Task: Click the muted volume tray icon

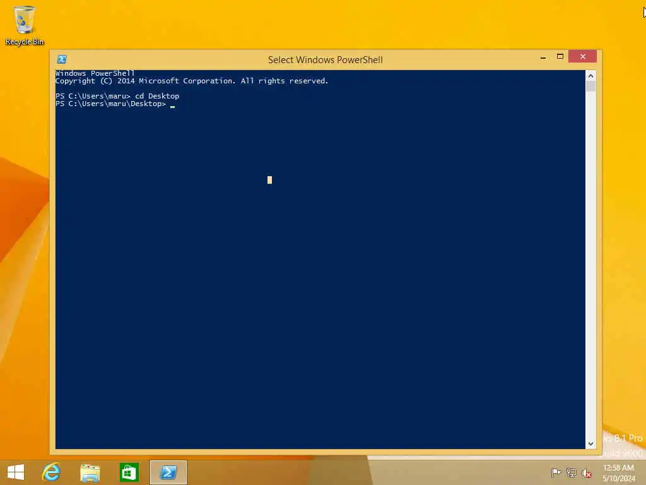Action: (x=586, y=473)
